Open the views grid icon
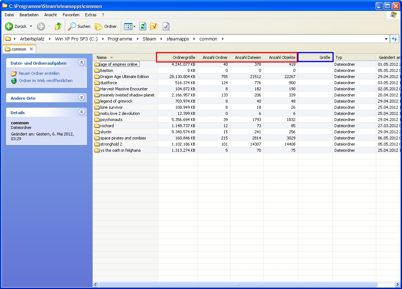Viewport: 402px width, 289px height. 128,26
